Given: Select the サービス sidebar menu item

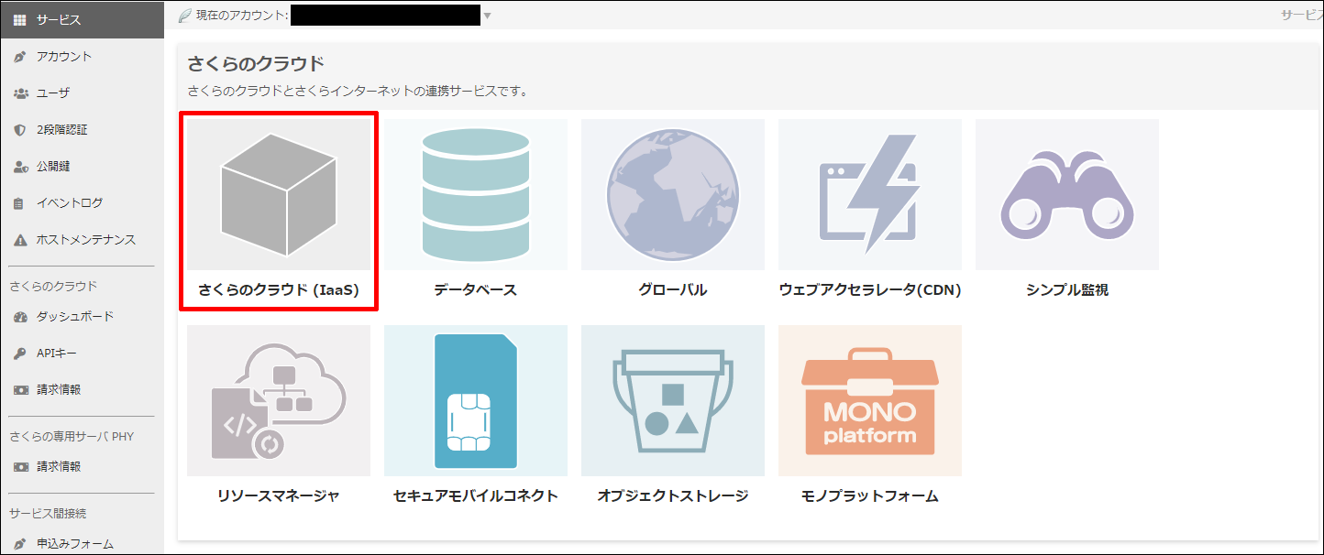Looking at the screenshot, I should click(x=83, y=19).
